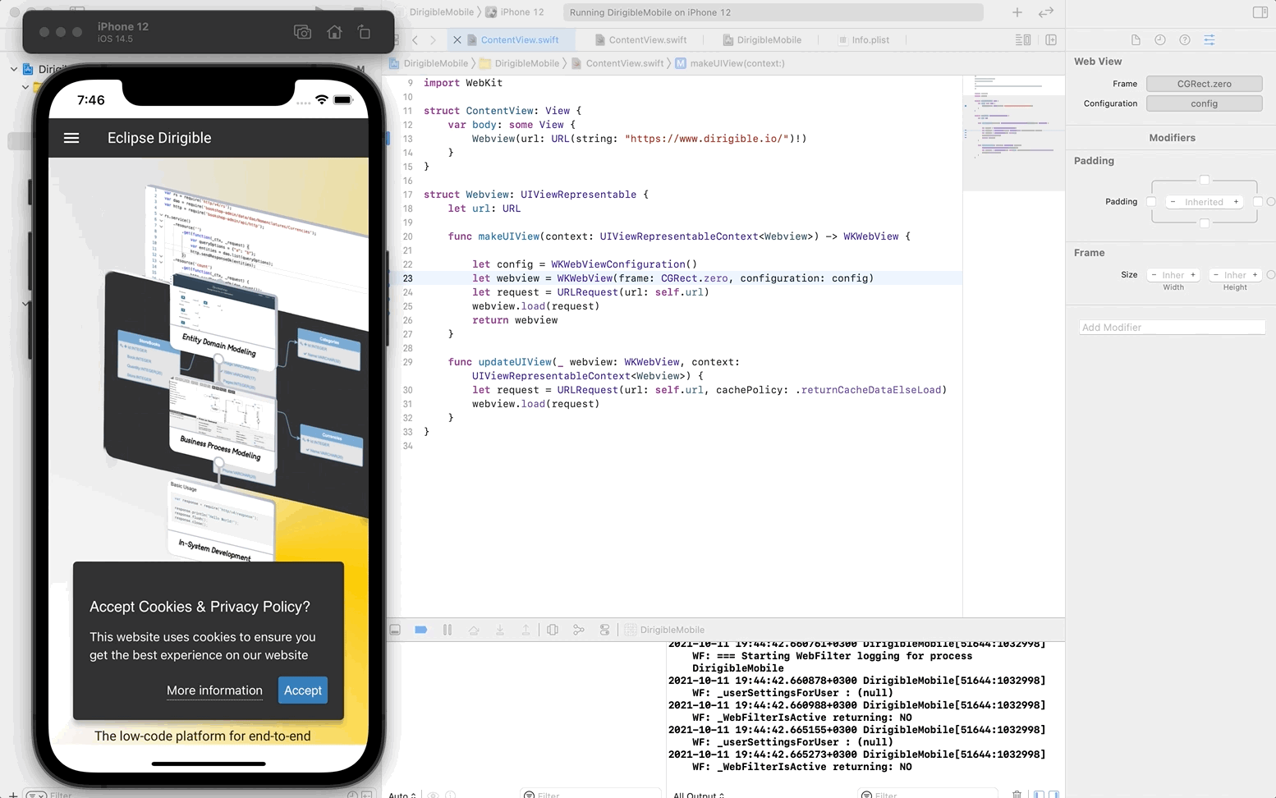The image size is (1276, 798).
Task: Add a new editor pane on the right
Action: point(1051,39)
